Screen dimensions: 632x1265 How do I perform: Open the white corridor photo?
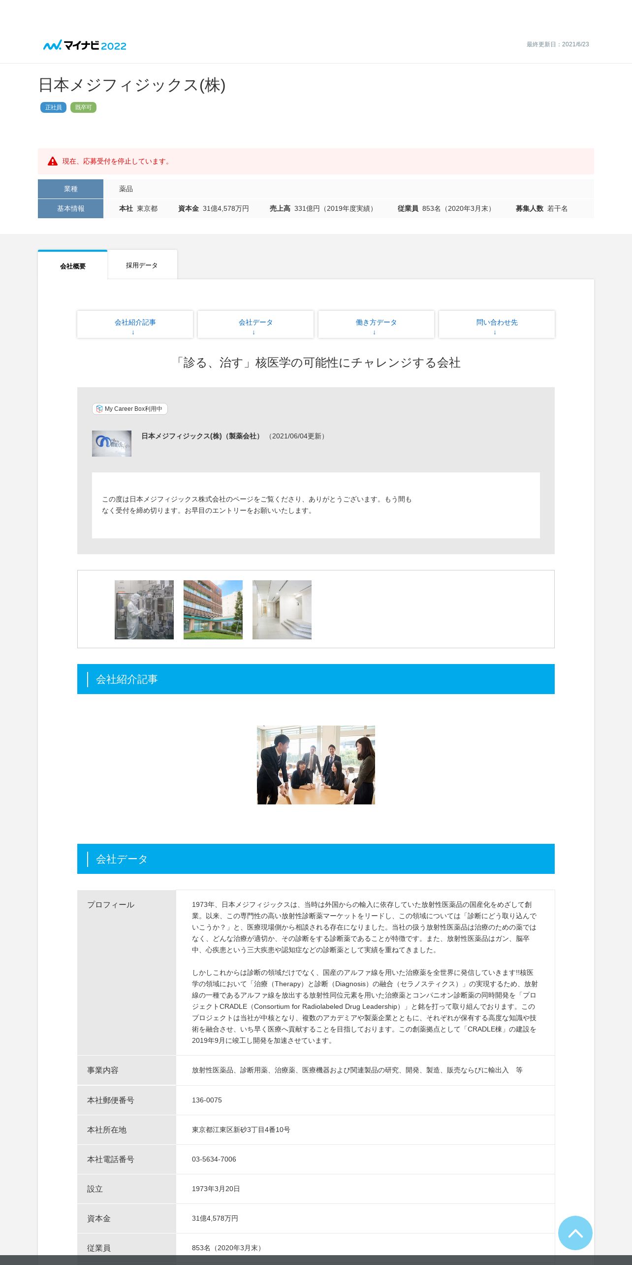click(x=282, y=610)
